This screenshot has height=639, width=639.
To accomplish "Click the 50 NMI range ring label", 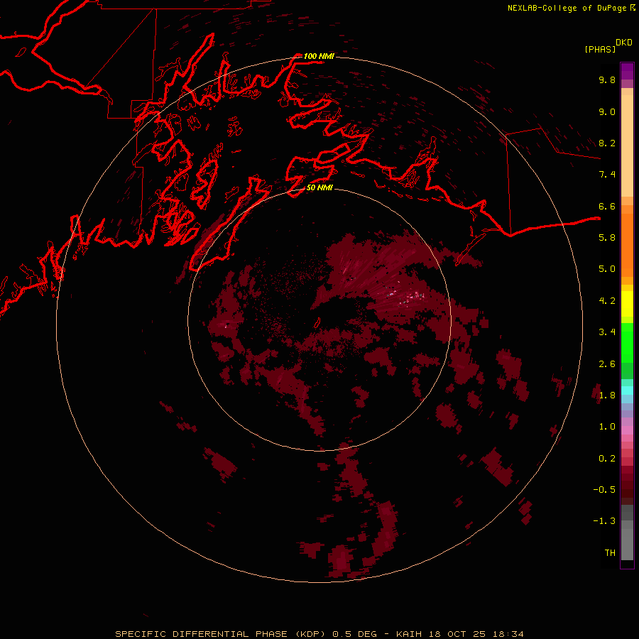I will pos(319,187).
